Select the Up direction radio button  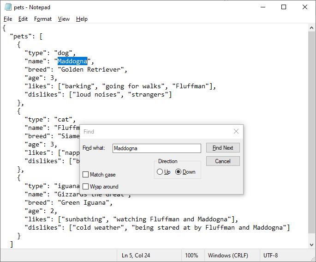click(160, 172)
